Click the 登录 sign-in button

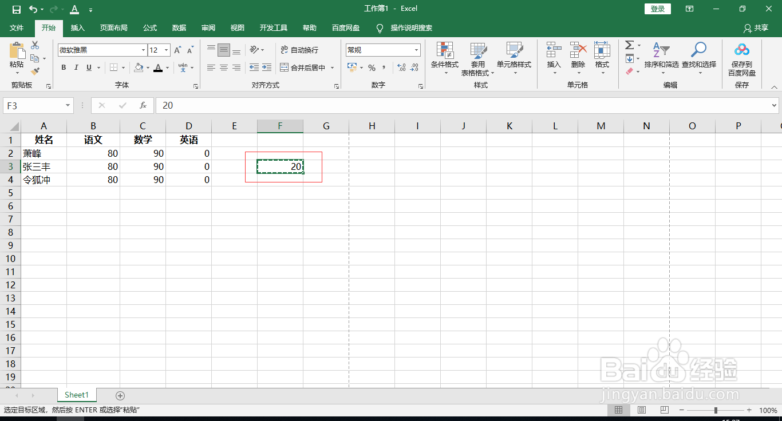[658, 9]
